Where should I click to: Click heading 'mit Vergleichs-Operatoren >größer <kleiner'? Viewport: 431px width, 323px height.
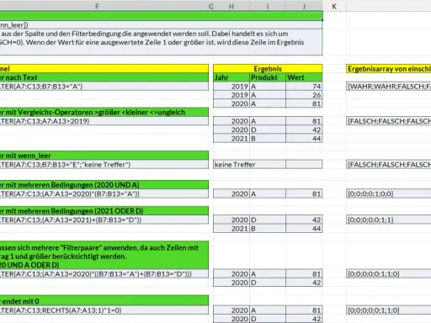[104, 112]
